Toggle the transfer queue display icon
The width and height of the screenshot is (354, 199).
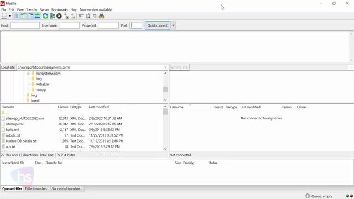[38, 16]
